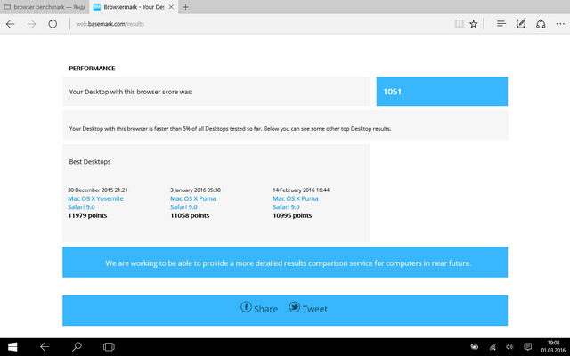The width and height of the screenshot is (570, 356).
Task: Open Mac OS X Puma link dated 3 January
Action: (x=193, y=198)
